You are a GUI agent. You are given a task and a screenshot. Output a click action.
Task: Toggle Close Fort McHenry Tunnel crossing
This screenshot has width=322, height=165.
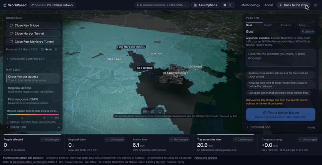(x=33, y=42)
